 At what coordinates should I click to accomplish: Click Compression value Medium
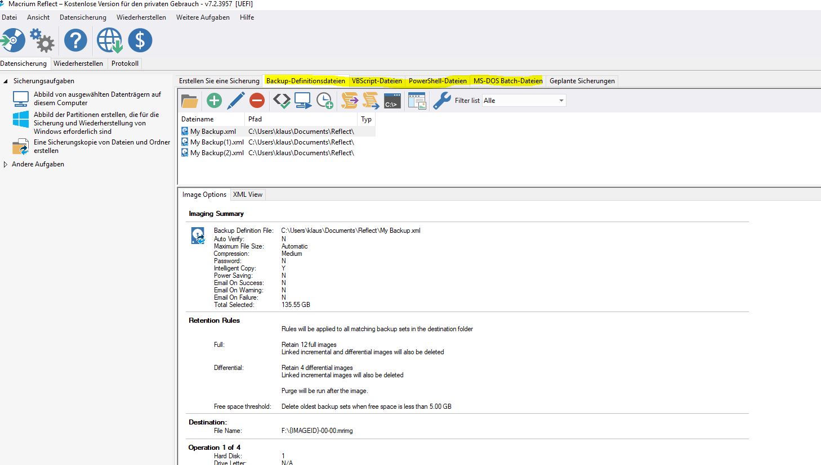(x=292, y=254)
